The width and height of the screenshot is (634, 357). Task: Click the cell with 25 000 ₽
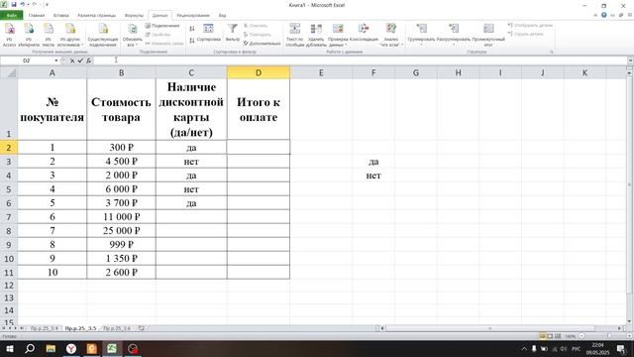pyautogui.click(x=121, y=231)
